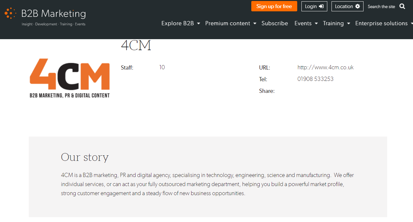Click the sign-in arrow icon beside Login
The width and height of the screenshot is (413, 222).
coord(321,6)
